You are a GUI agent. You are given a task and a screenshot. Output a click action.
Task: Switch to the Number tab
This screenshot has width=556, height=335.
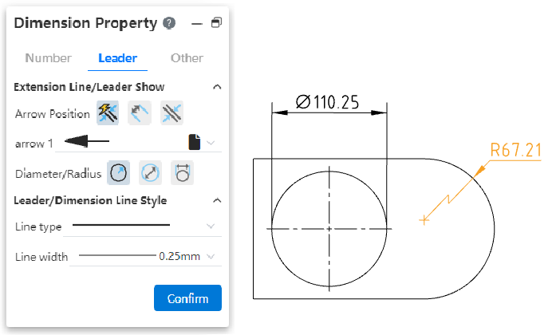pyautogui.click(x=48, y=58)
